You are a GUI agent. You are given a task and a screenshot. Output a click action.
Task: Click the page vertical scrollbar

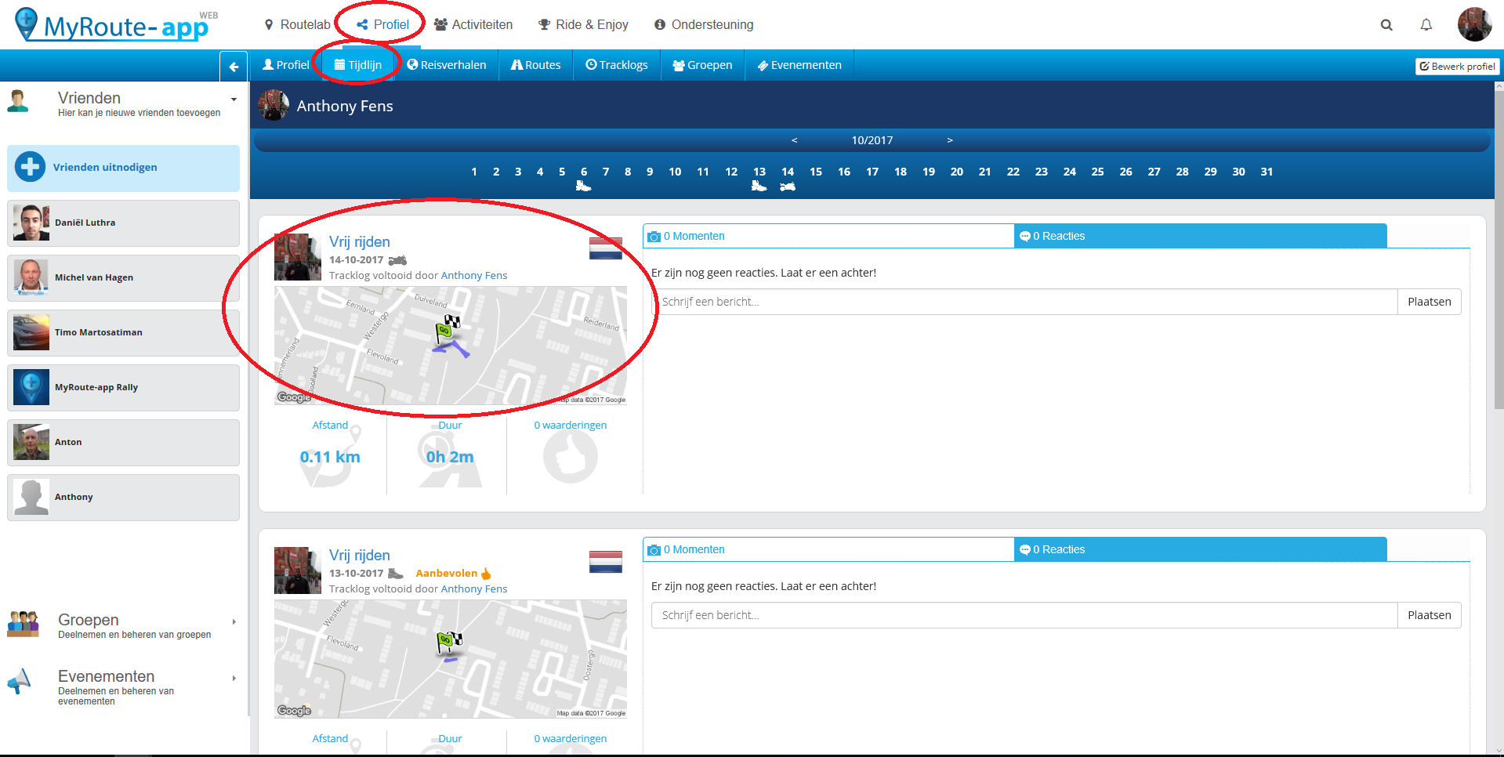[1499, 251]
